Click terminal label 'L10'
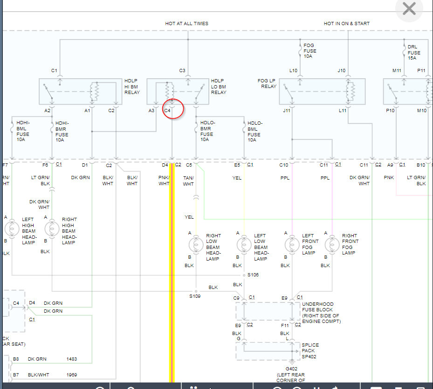This screenshot has height=389, width=433. pos(293,71)
